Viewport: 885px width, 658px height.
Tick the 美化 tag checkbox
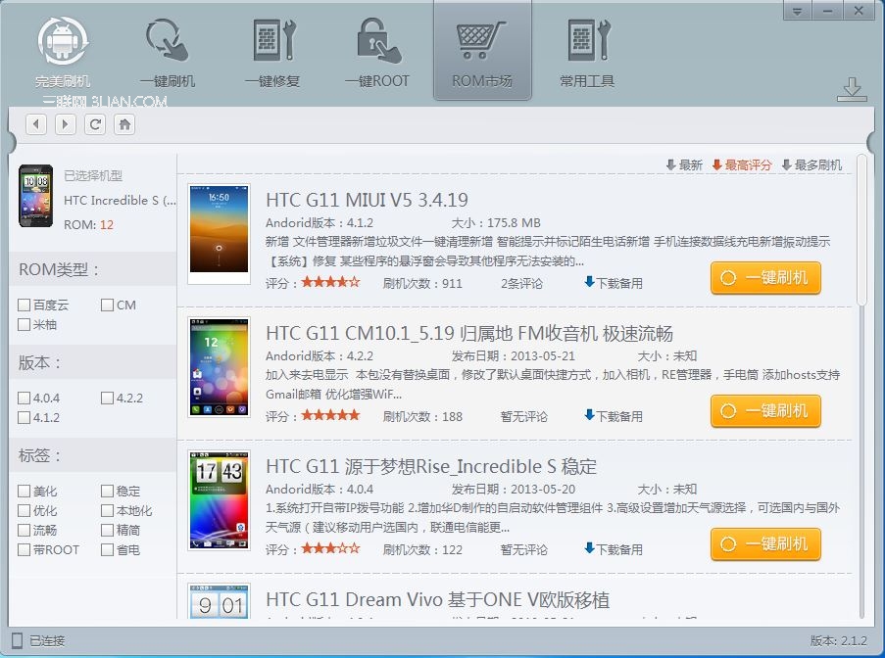[24, 492]
